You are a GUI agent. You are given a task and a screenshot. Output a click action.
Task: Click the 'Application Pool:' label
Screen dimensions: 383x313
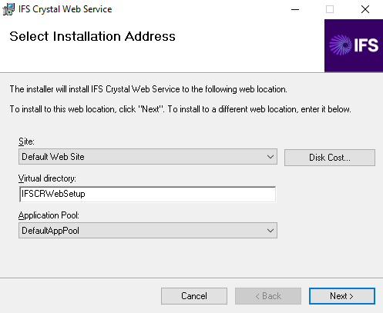(x=49, y=215)
